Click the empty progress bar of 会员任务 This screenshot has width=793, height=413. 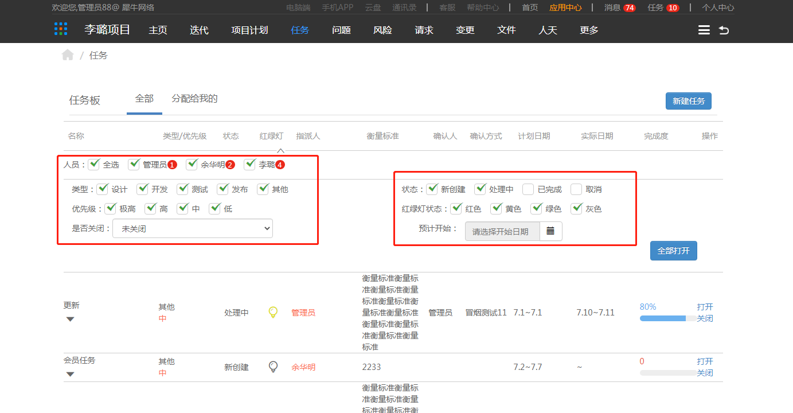click(x=668, y=373)
